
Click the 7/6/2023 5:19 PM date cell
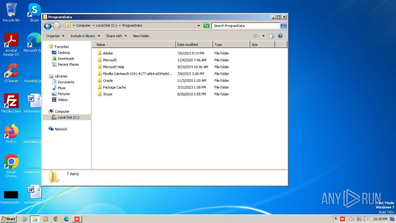click(x=191, y=53)
